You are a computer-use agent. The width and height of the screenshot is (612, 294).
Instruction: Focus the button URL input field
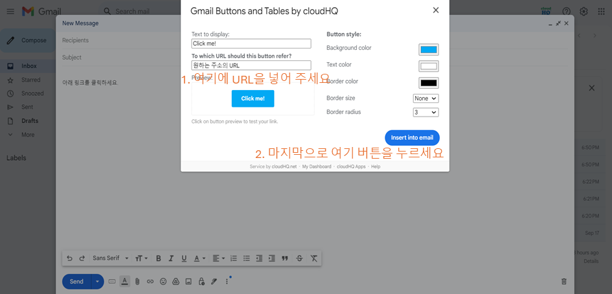click(251, 65)
